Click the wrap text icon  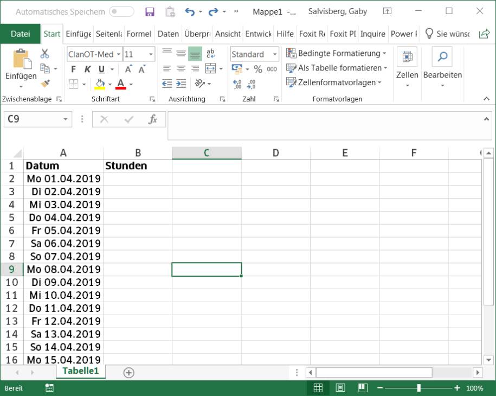click(x=210, y=54)
